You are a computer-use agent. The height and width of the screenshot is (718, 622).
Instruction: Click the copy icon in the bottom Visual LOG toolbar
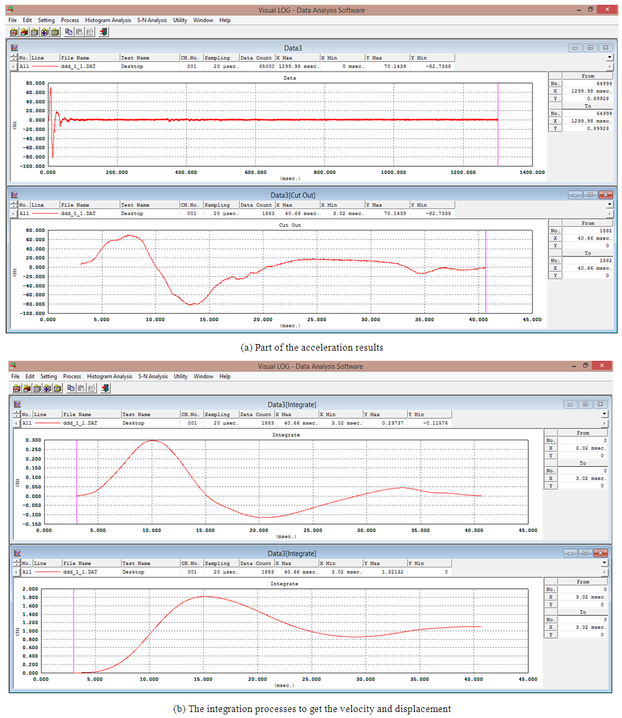71,388
